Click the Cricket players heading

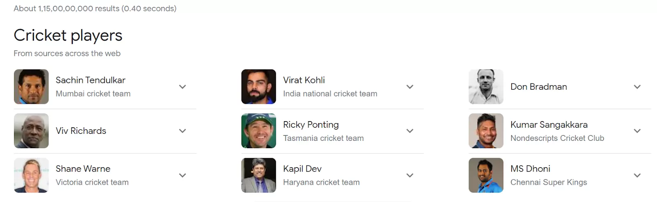click(x=68, y=35)
